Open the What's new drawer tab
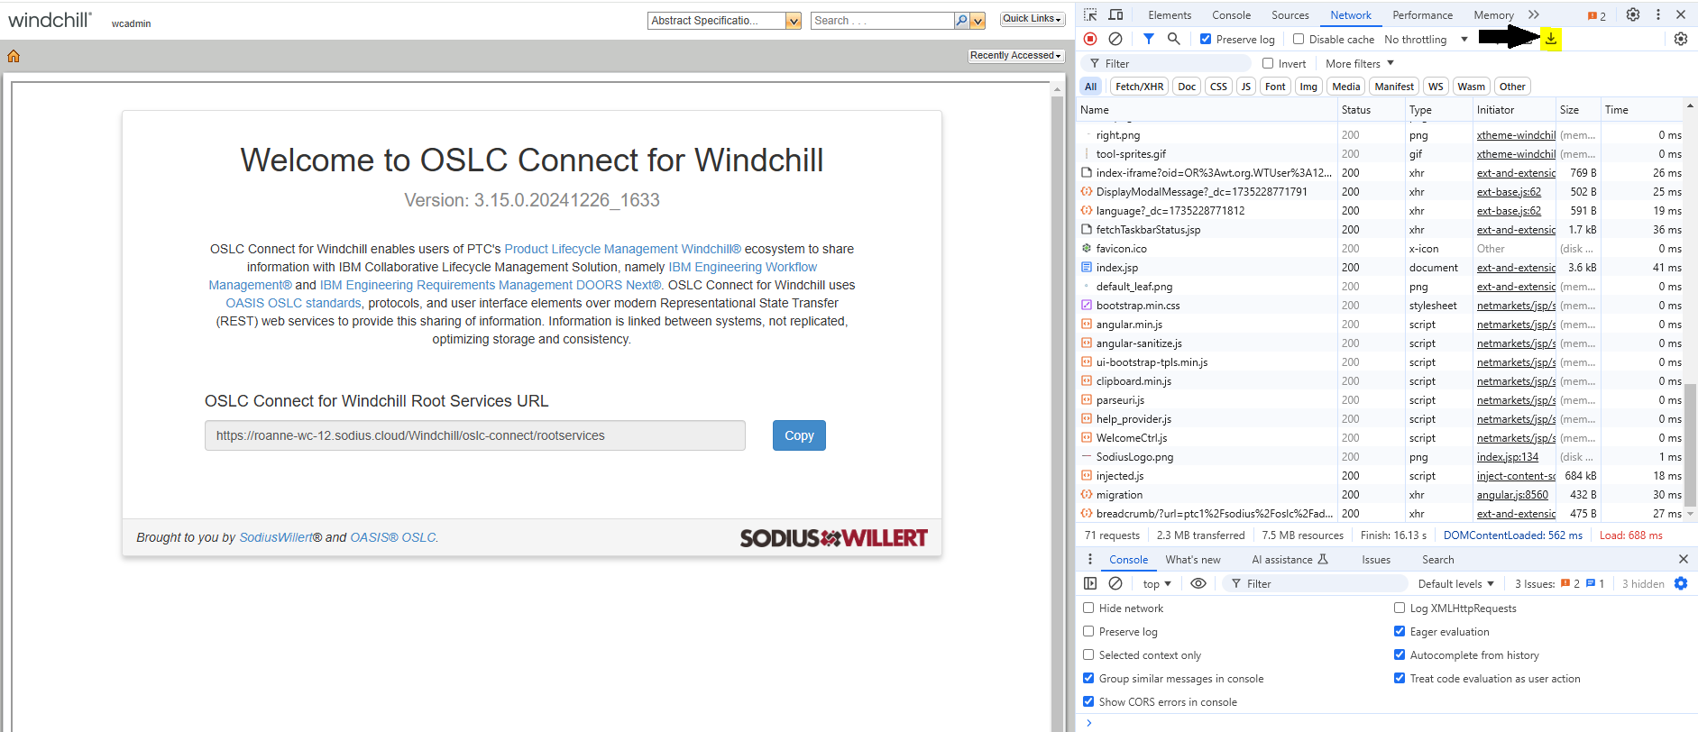Viewport: 1698px width, 732px height. 1193,559
